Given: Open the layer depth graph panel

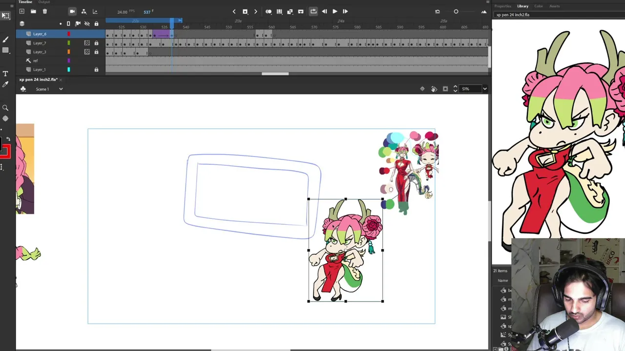Looking at the screenshot, I should (95, 11).
